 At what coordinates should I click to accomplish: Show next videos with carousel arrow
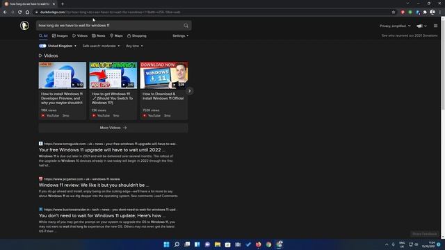pos(190,91)
